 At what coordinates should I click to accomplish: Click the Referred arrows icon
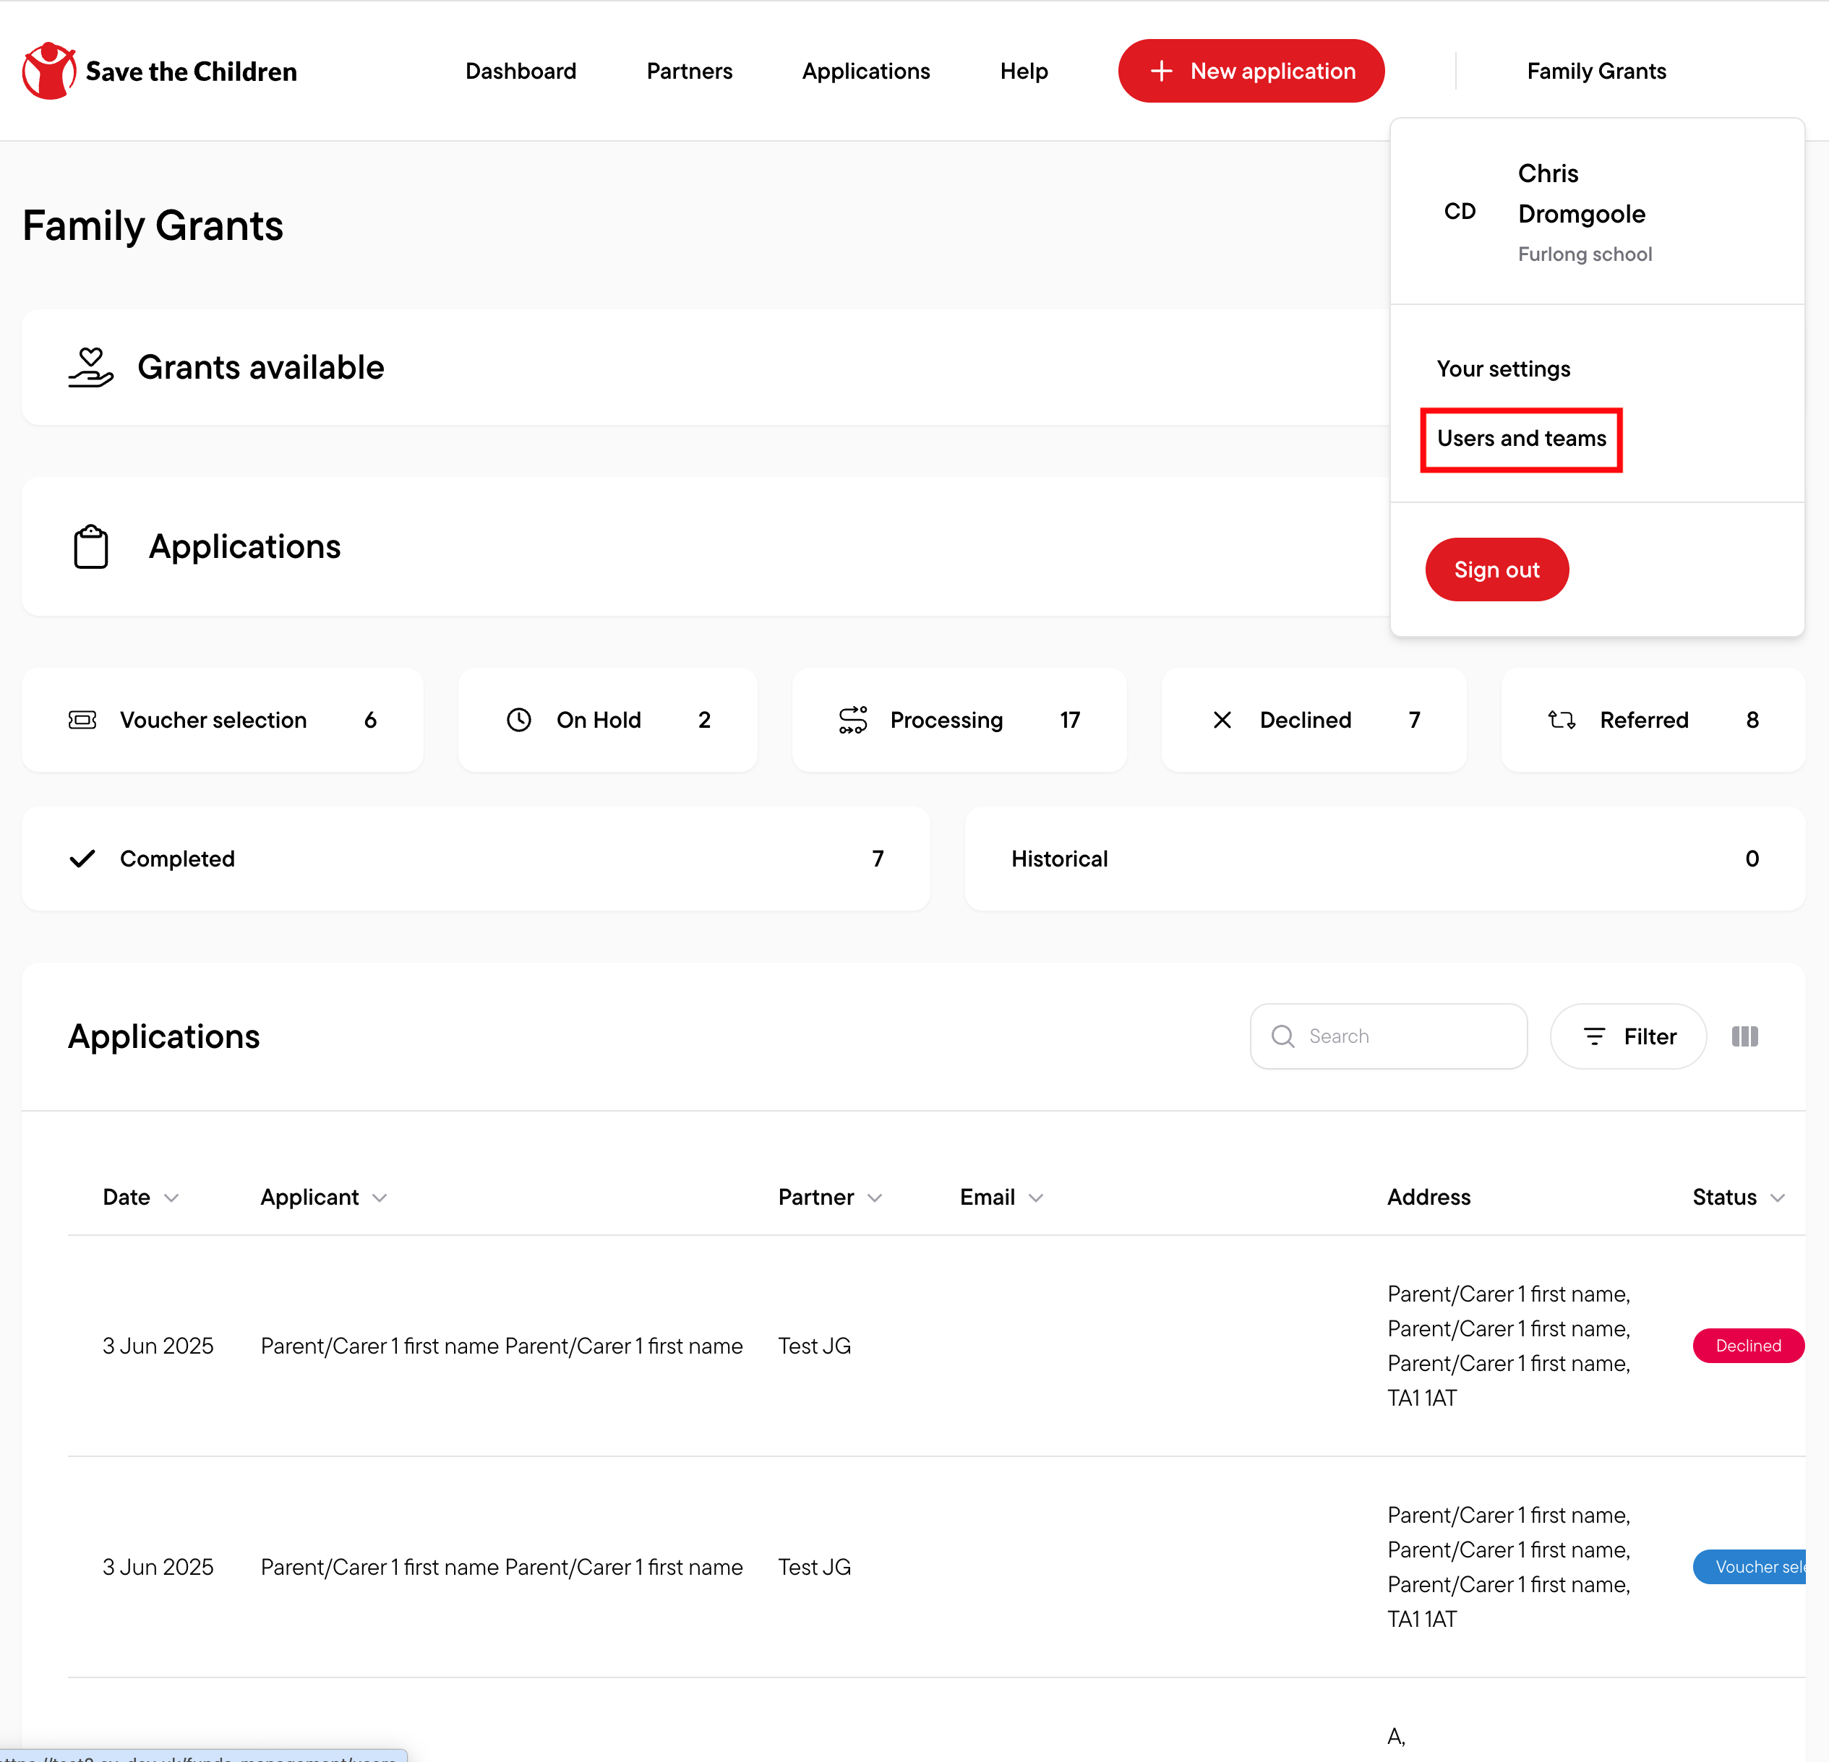point(1562,720)
